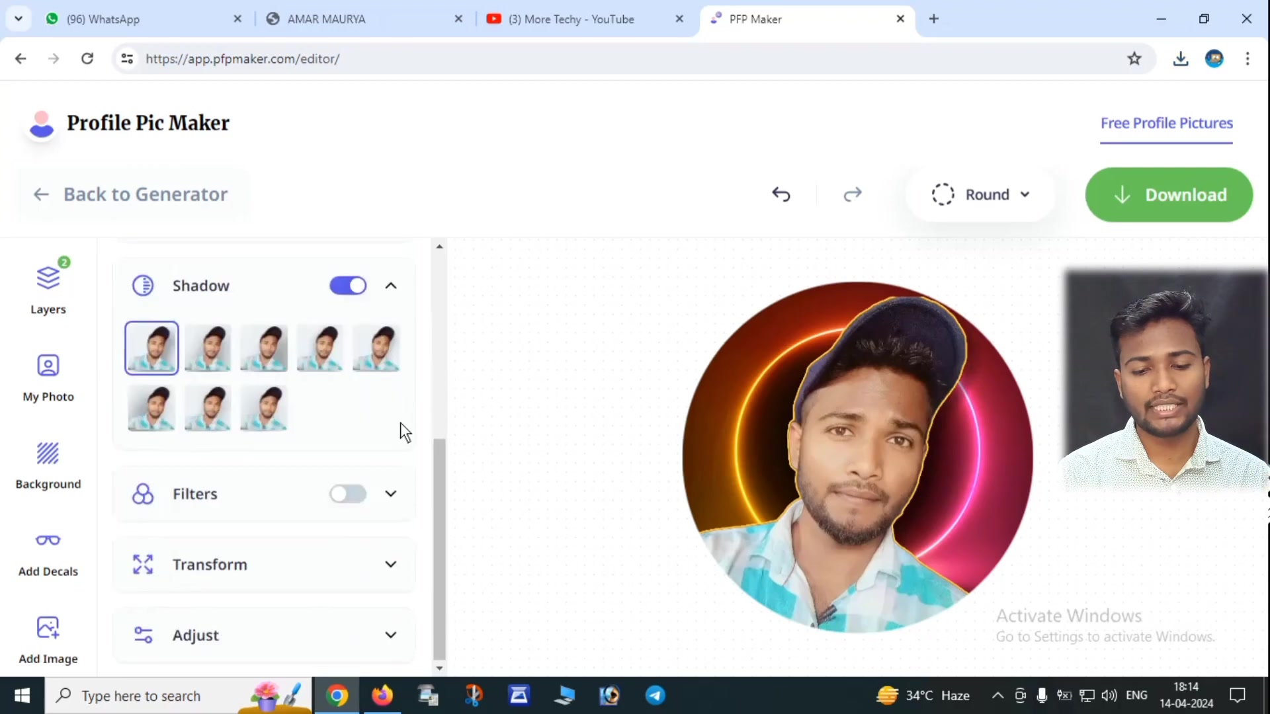Click the Adjust sliders icon
This screenshot has width=1270, height=714.
click(143, 635)
